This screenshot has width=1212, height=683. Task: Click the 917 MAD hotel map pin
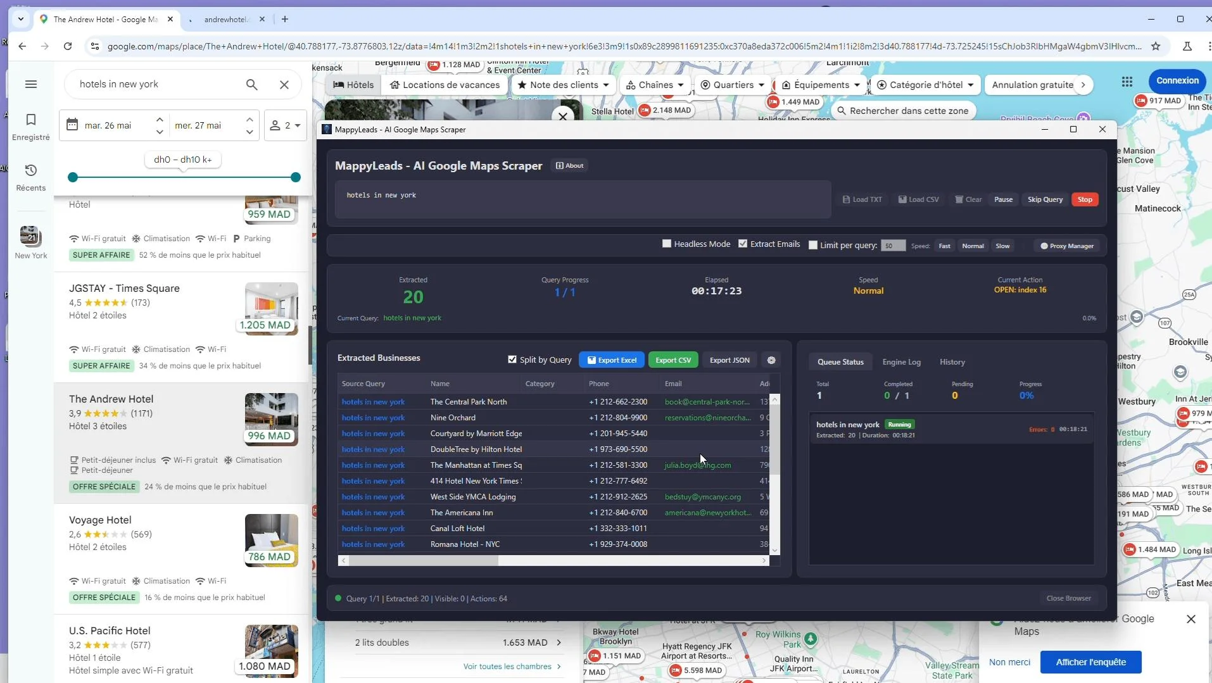(1158, 101)
